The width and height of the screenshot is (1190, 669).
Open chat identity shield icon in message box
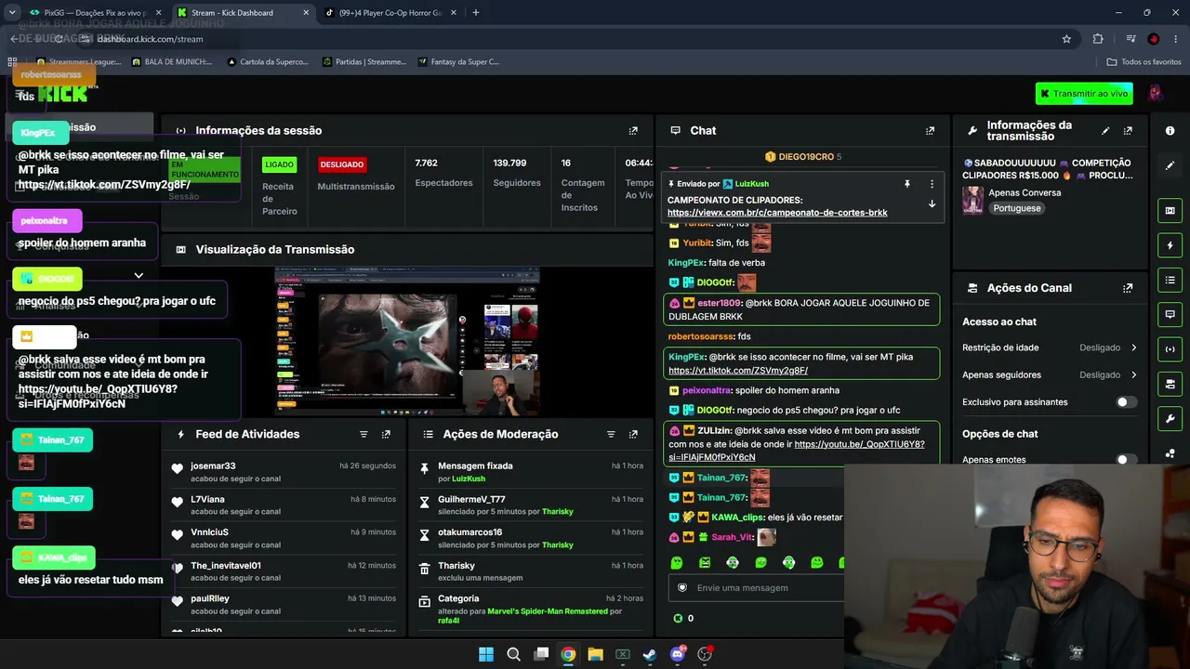point(682,587)
